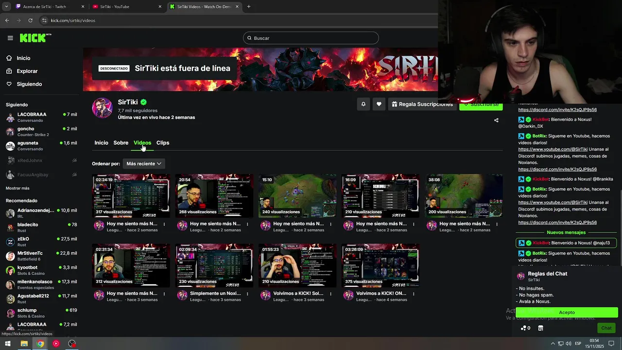The image size is (622, 350).
Task: Open the browser tab list dropdown
Action: (x=6, y=7)
